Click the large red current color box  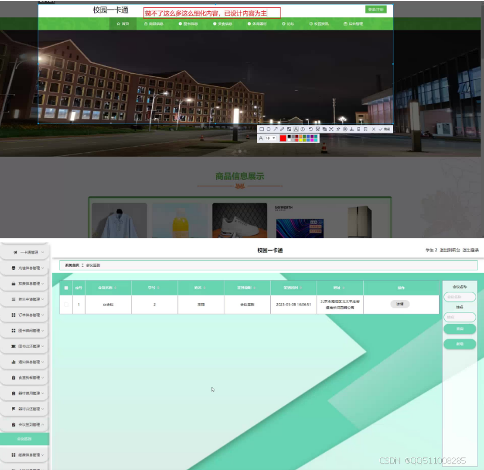click(x=283, y=138)
